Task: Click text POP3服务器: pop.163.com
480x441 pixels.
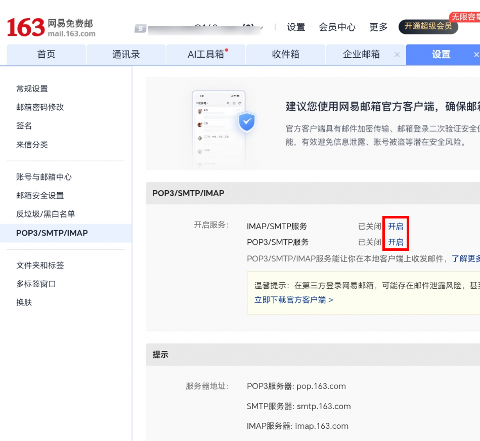Action: pos(296,386)
